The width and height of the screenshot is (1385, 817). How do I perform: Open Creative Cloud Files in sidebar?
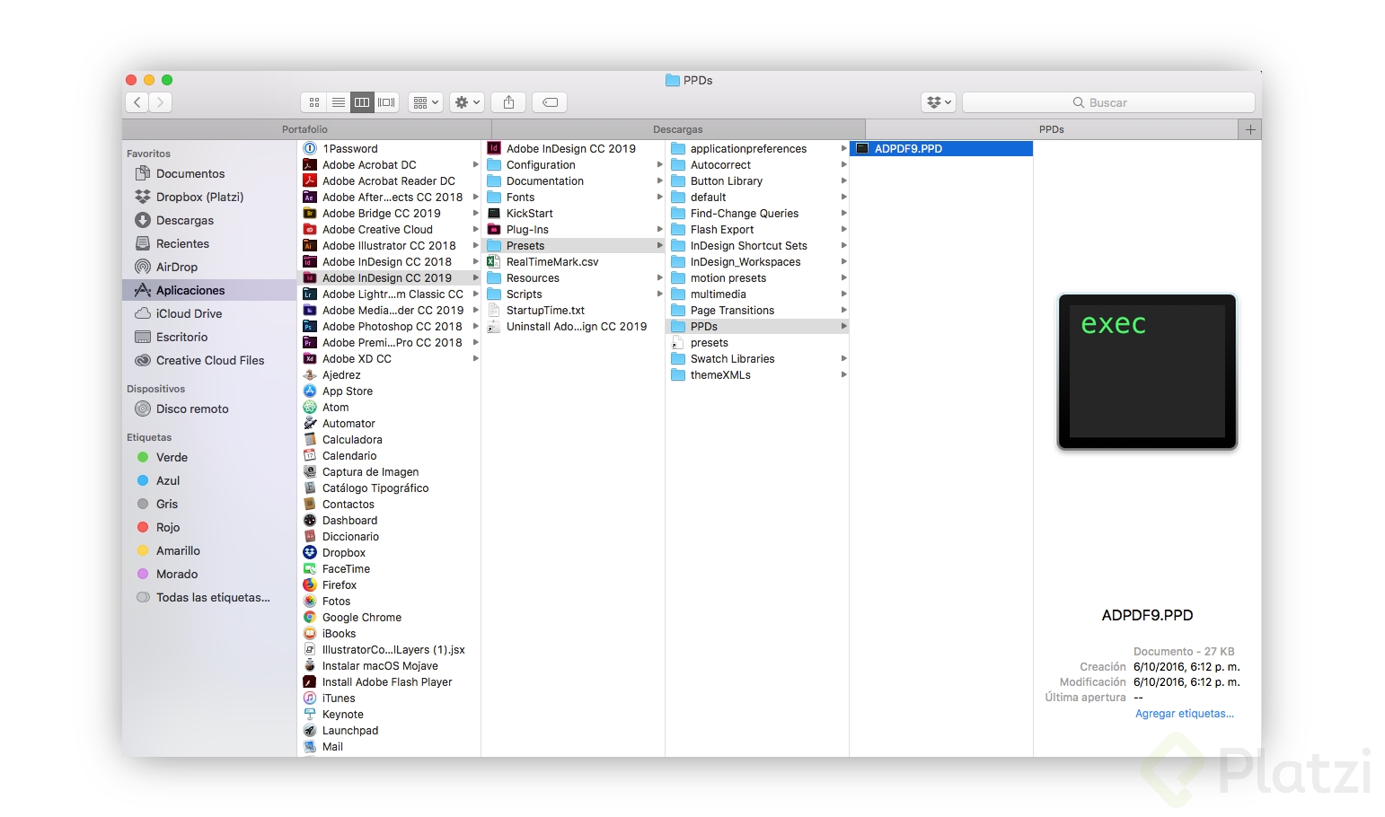[210, 360]
